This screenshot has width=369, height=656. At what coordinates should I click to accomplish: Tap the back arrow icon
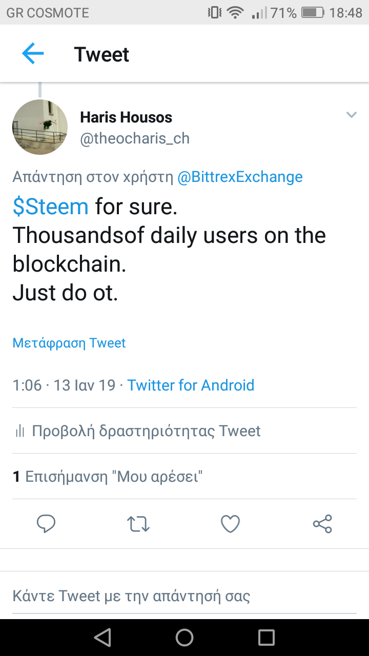pyautogui.click(x=33, y=54)
